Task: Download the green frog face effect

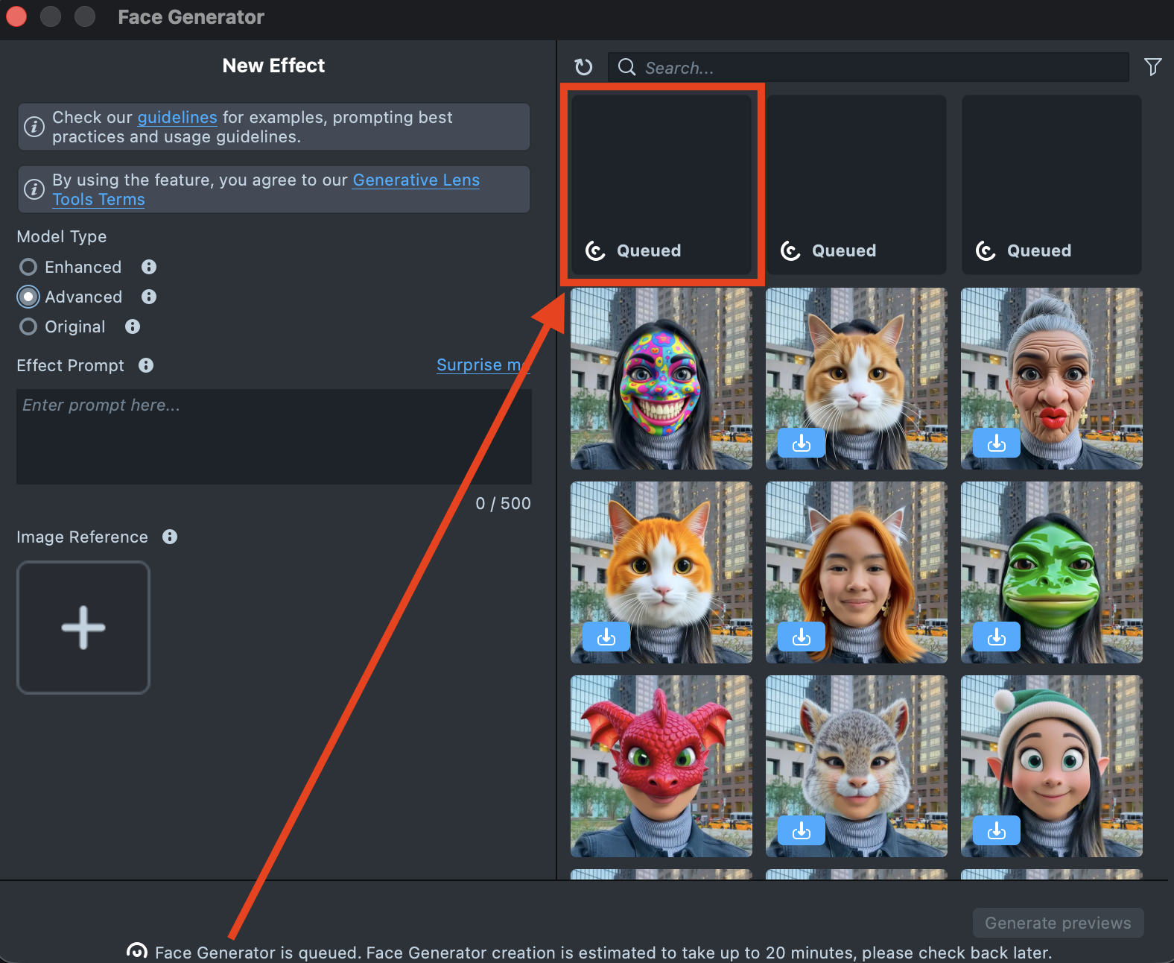Action: (996, 637)
